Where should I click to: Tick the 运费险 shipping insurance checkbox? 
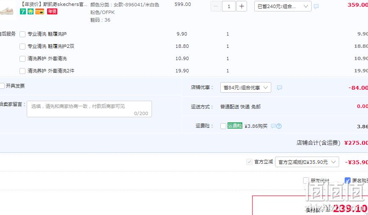(x=223, y=126)
